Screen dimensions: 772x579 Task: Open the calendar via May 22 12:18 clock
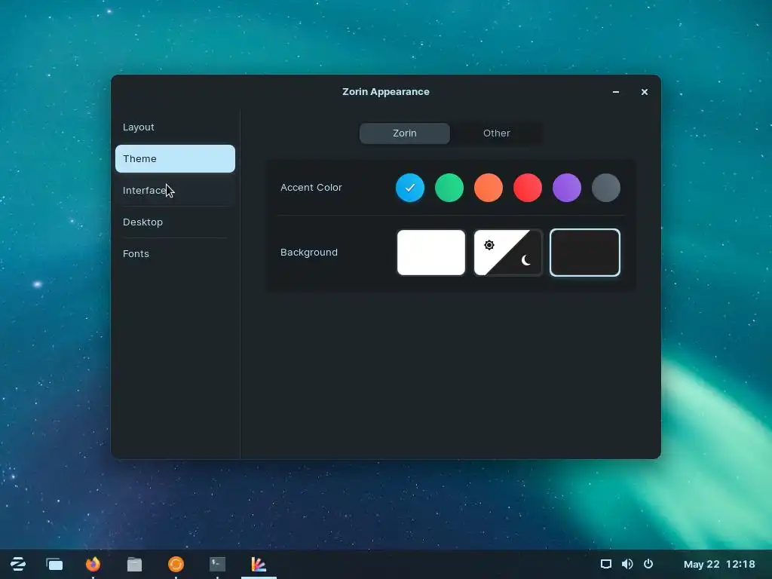[x=719, y=564]
